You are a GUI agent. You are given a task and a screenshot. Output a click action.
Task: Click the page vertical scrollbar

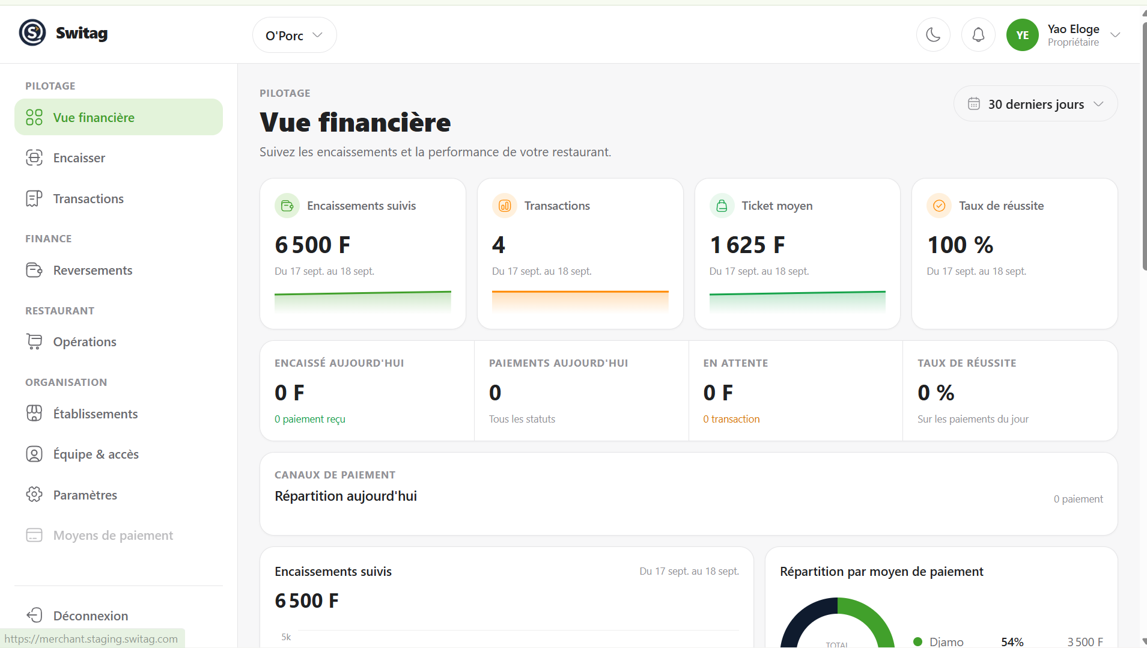click(1144, 146)
